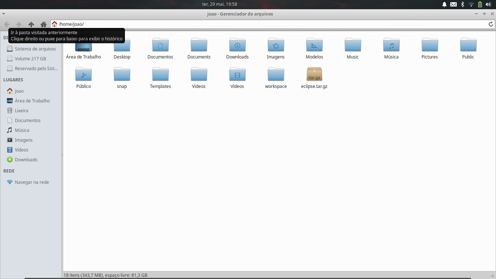Click the home folder toolbar icon

click(x=44, y=24)
